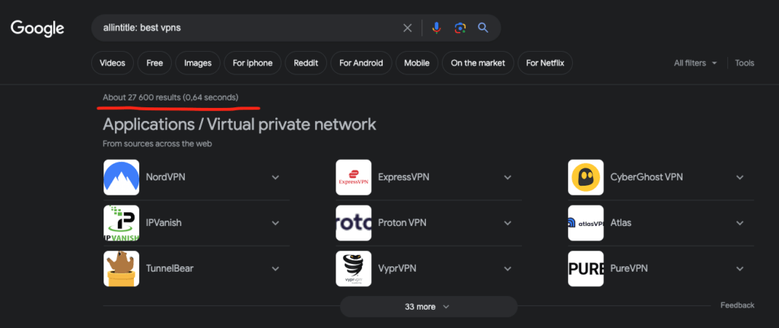Open the TunnelBear bear icon

[x=121, y=269]
